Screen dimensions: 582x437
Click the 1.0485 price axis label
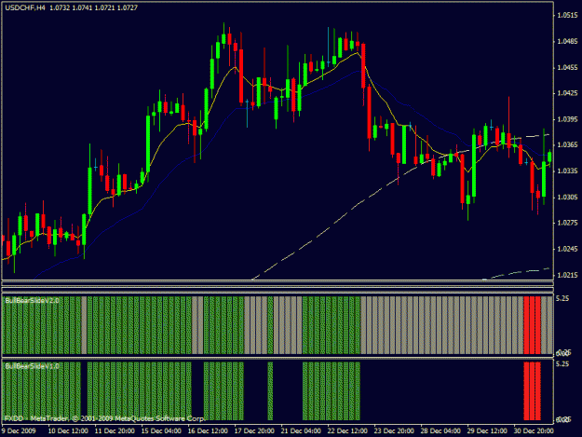click(567, 41)
